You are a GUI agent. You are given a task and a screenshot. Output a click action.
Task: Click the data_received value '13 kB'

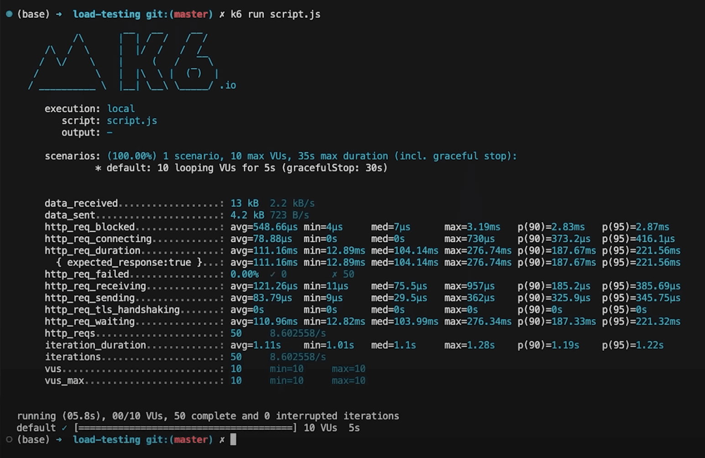coord(244,203)
